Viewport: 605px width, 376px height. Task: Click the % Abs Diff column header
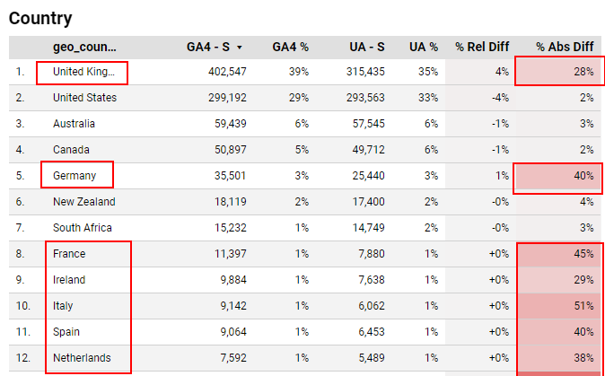click(x=565, y=46)
